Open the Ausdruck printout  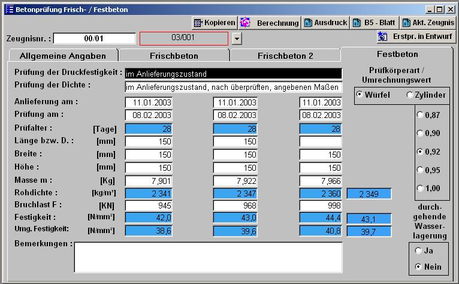(325, 23)
